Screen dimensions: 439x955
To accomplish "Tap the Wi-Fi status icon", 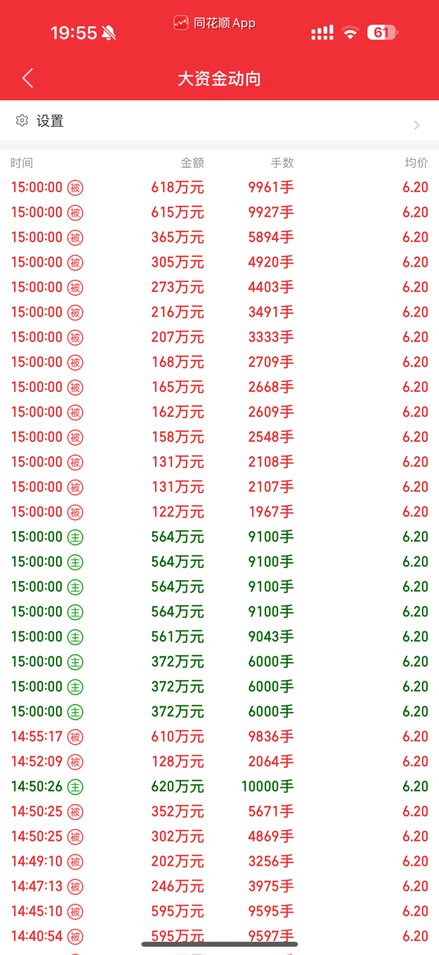I will (350, 32).
